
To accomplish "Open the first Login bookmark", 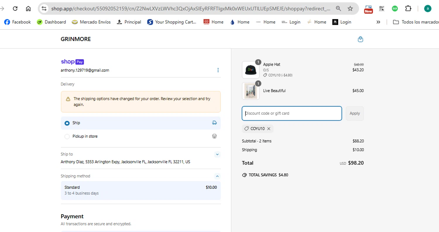I will tap(291, 22).
